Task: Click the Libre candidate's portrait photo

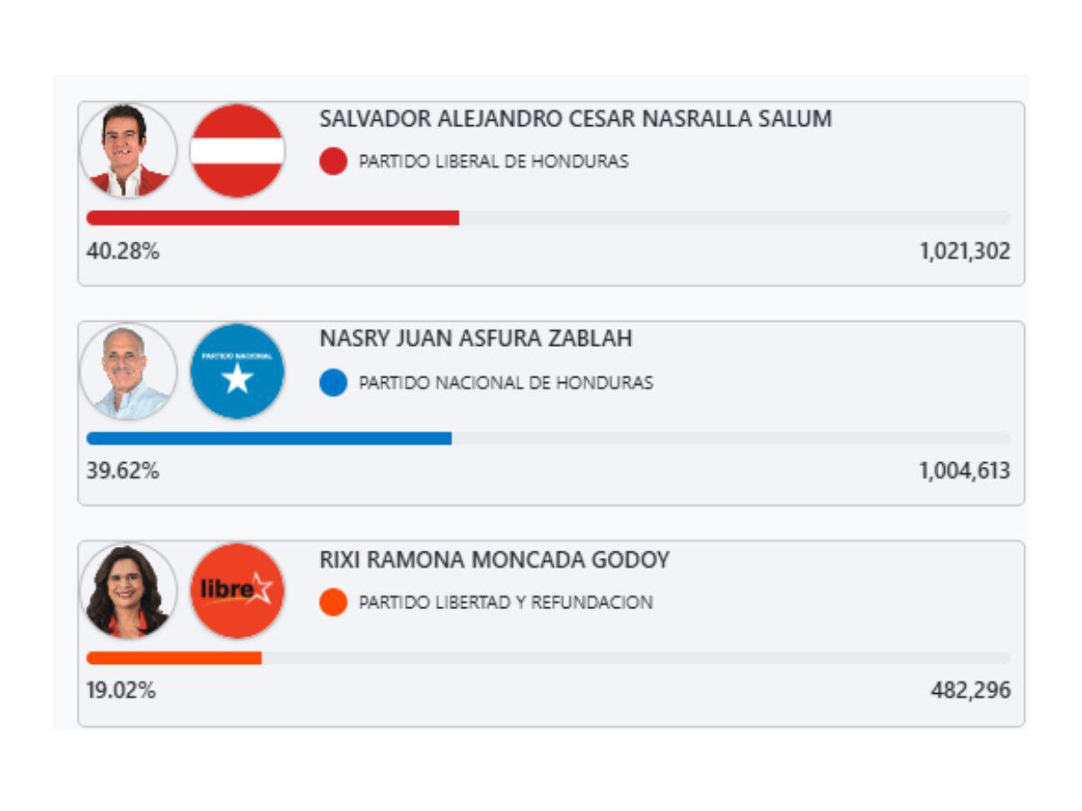Action: pos(128,590)
